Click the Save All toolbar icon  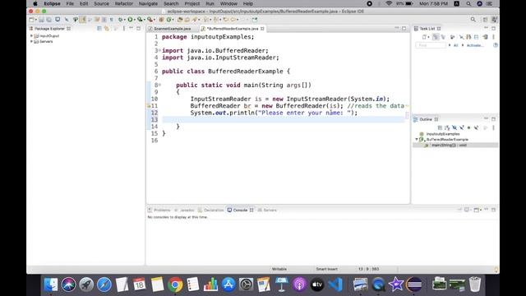[49, 20]
